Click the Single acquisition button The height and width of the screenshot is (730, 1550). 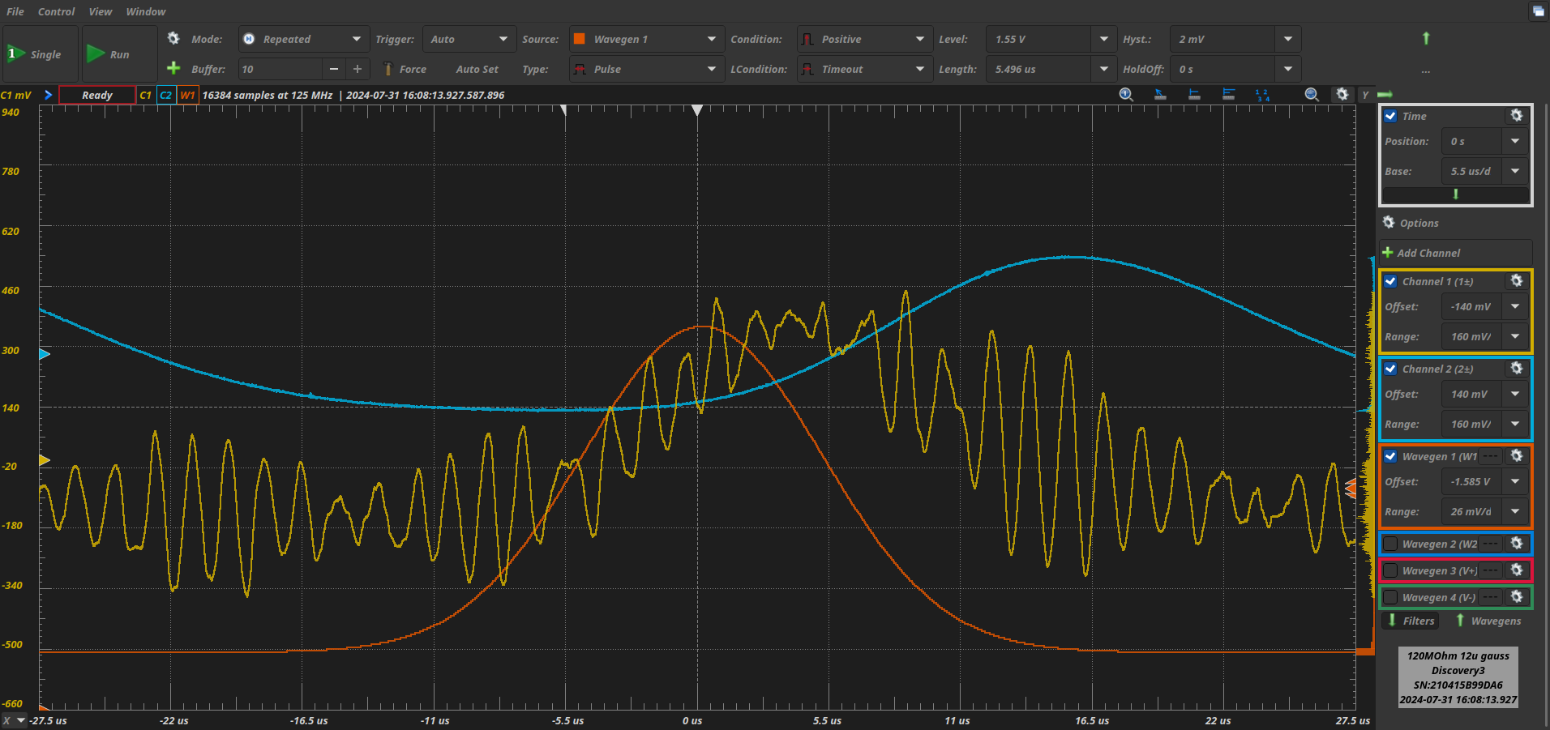point(41,54)
